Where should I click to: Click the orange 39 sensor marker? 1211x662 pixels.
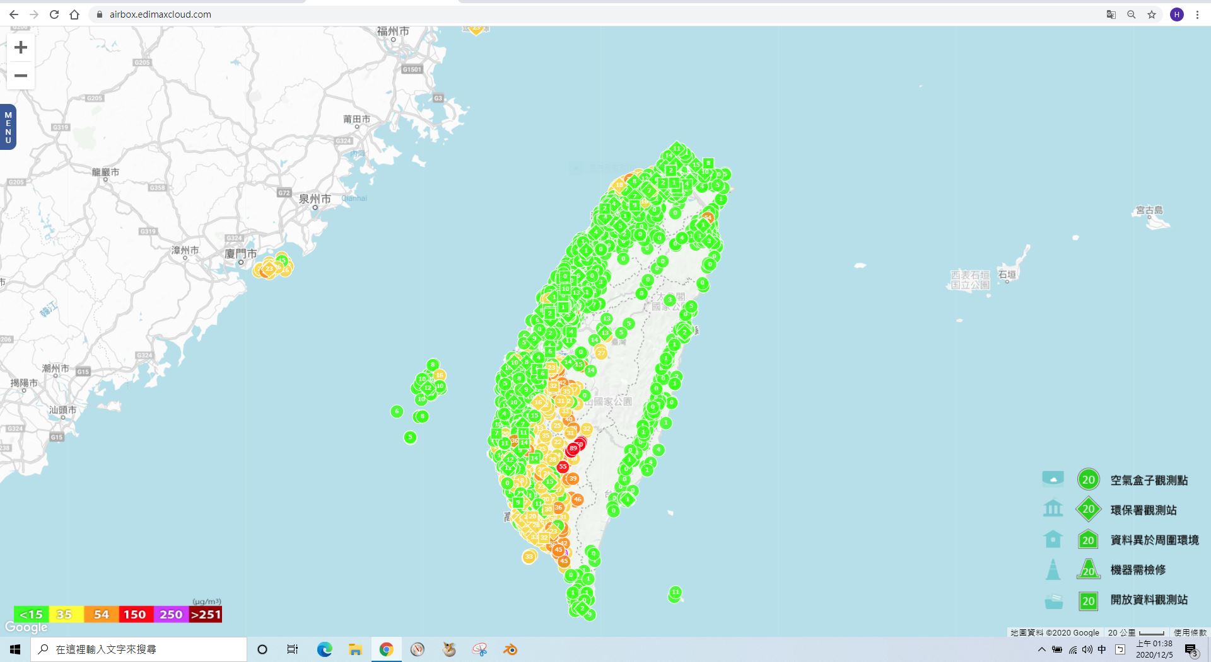click(573, 479)
